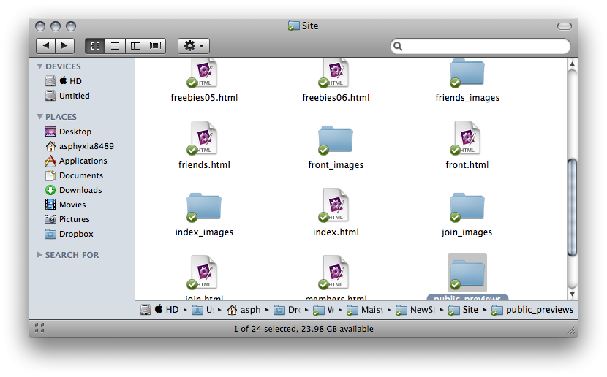Screen dimensions: 607x377
Task: Click the asph home folder in path bar
Action: click(244, 310)
